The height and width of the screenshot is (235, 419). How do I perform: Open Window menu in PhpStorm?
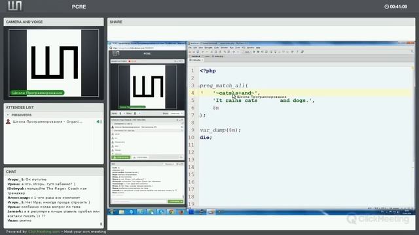click(251, 48)
